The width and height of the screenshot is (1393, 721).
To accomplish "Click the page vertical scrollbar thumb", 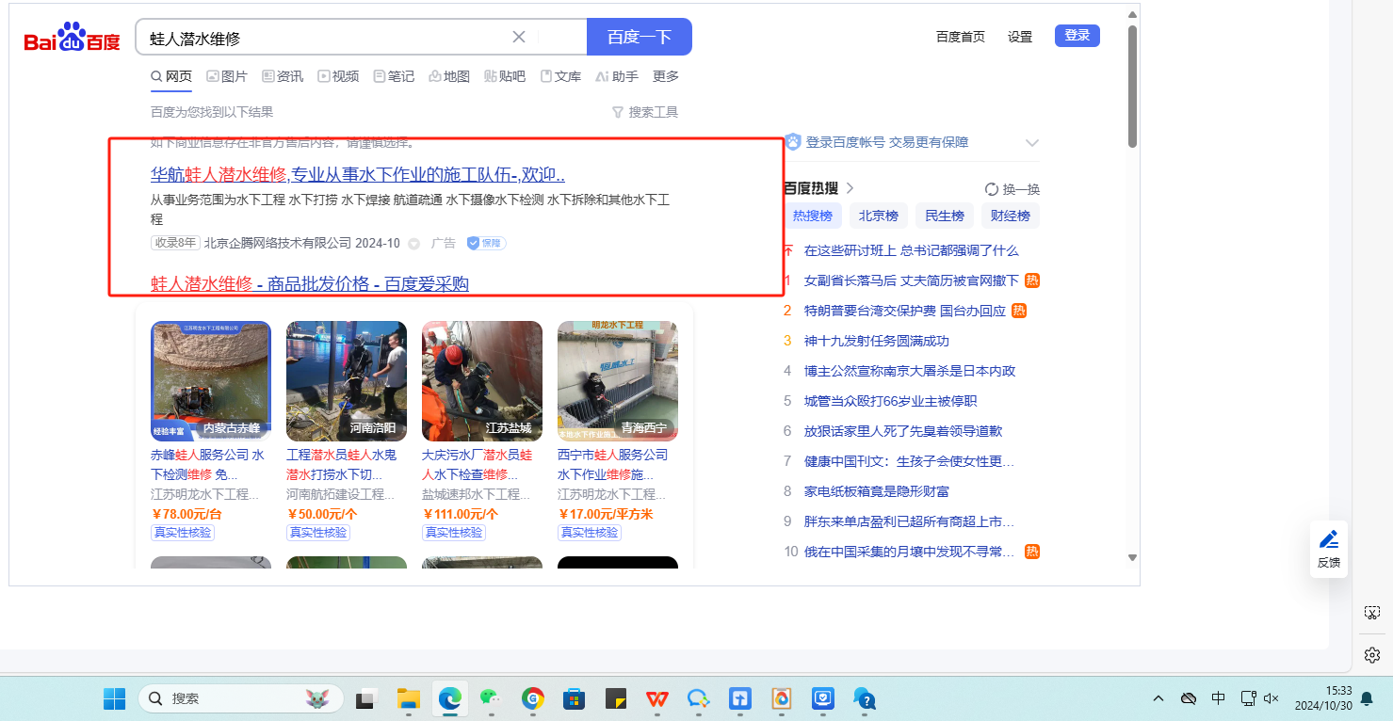I will click(x=1133, y=86).
